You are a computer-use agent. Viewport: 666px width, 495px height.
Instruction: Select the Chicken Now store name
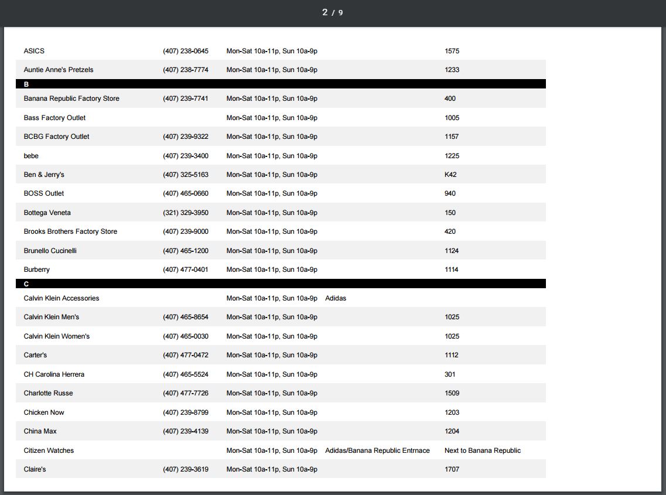coord(44,412)
